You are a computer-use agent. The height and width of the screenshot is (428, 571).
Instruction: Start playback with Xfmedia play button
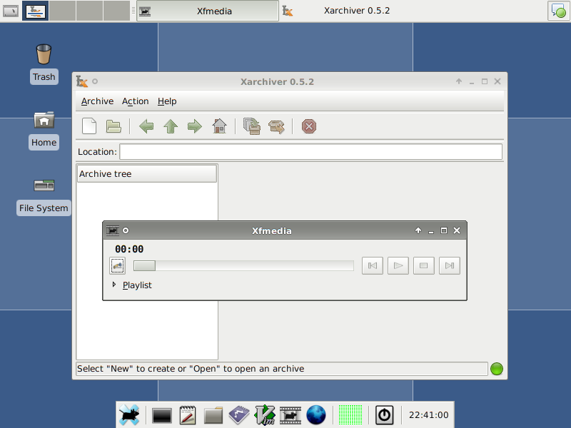(398, 265)
